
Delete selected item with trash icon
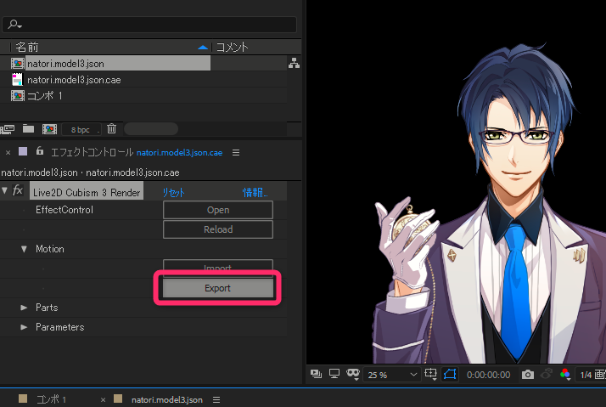(111, 128)
